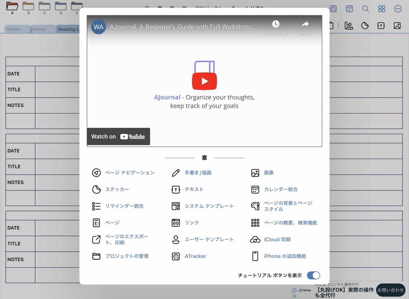Click the Share arrow on video
Screen dimensions: 409x299
[305, 24]
